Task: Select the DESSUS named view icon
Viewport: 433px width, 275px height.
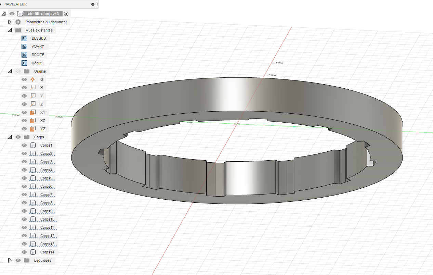Action: coord(24,38)
